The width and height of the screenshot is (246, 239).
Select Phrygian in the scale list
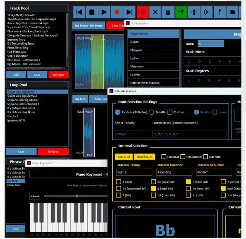153,50
